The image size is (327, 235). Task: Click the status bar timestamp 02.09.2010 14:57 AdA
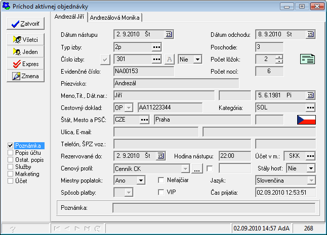tap(262, 228)
